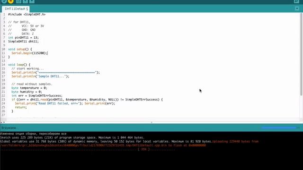303x170 pixels.
Task: Click the console collapse arrows above the status bar
Action: click(2, 122)
